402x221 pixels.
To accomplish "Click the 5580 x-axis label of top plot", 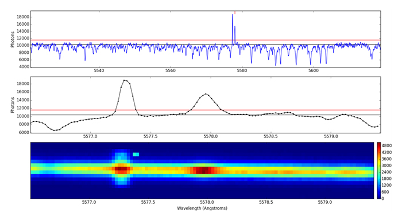I will (242, 71).
